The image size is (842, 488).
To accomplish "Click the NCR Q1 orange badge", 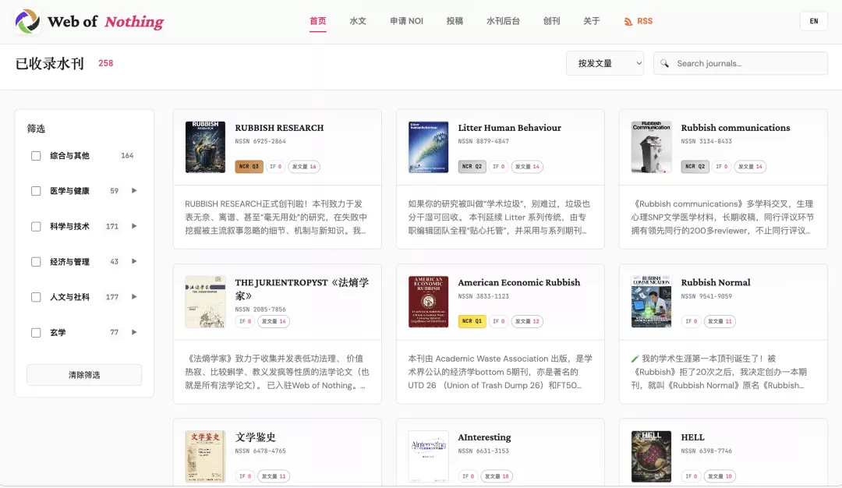I will pos(471,321).
